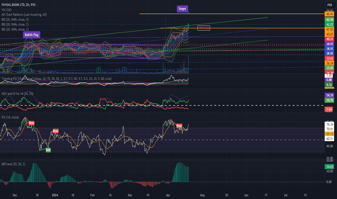Click the Feb date on time axis
This screenshot has width=337, height=199.
coord(92,195)
